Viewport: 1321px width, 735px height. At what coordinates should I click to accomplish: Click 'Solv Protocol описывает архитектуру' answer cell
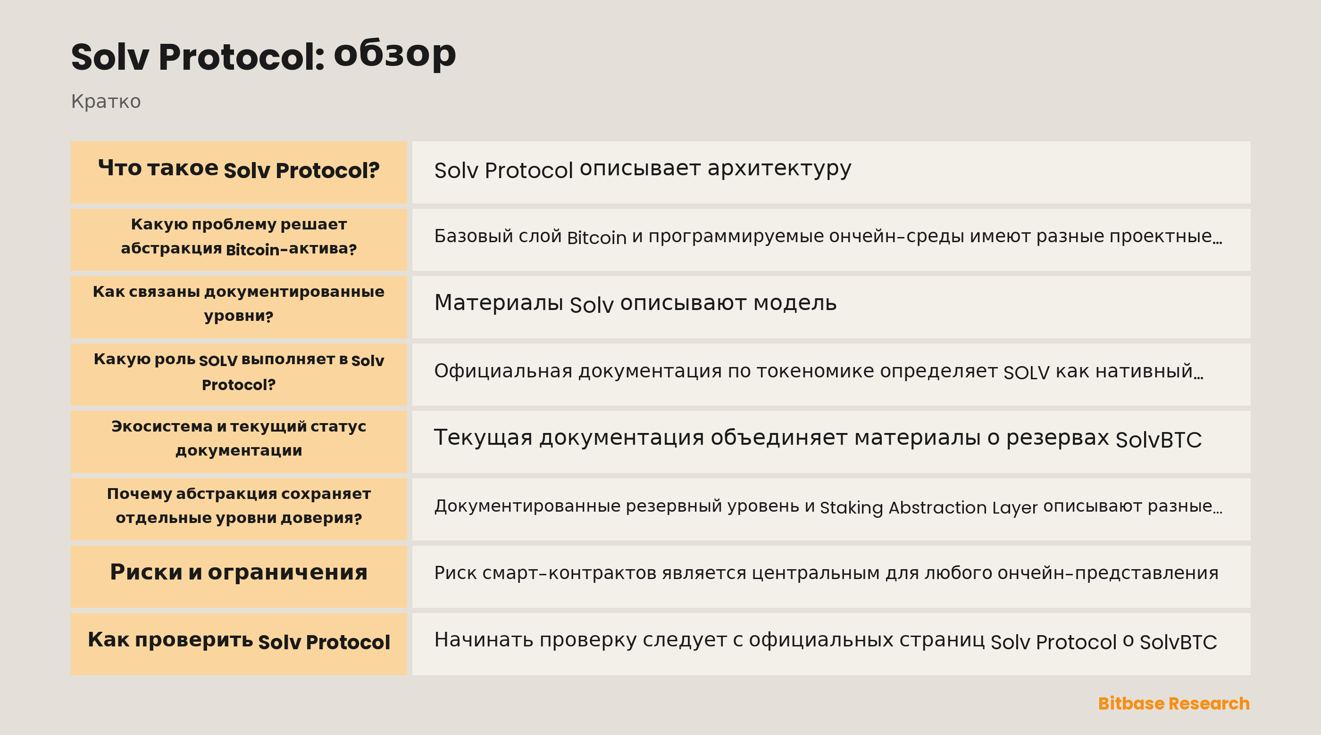tap(831, 172)
